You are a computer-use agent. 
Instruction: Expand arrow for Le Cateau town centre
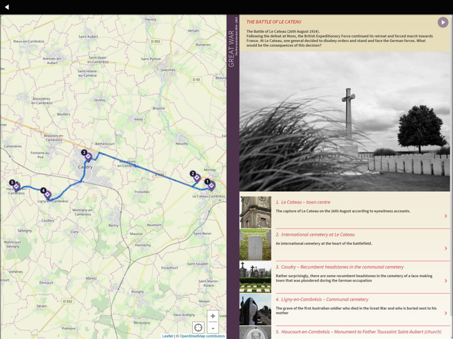(x=445, y=216)
